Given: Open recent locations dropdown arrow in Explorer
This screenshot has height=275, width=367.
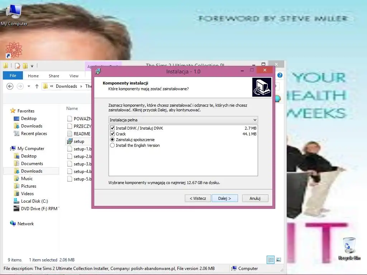Looking at the screenshot, I should point(29,86).
